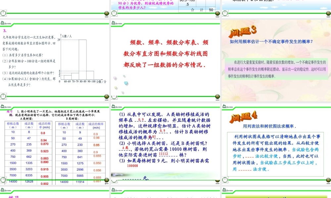Click the 问题4 orange 3D title graphic
Image resolution: width=331 pixels, height=198 pixels.
tap(243, 117)
